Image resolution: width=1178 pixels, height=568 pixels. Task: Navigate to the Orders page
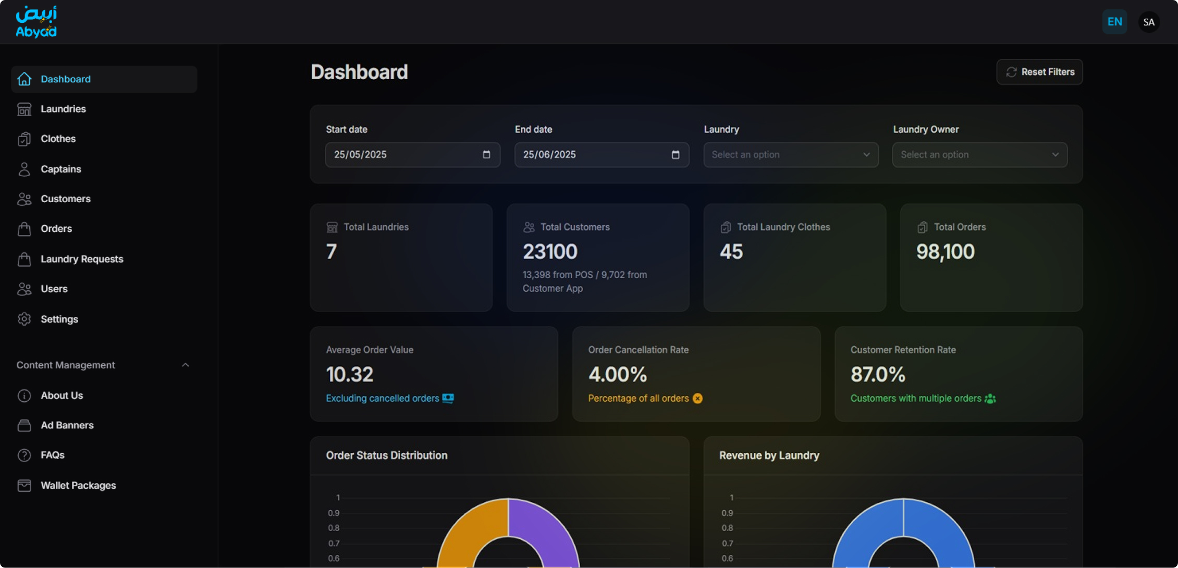pos(104,229)
